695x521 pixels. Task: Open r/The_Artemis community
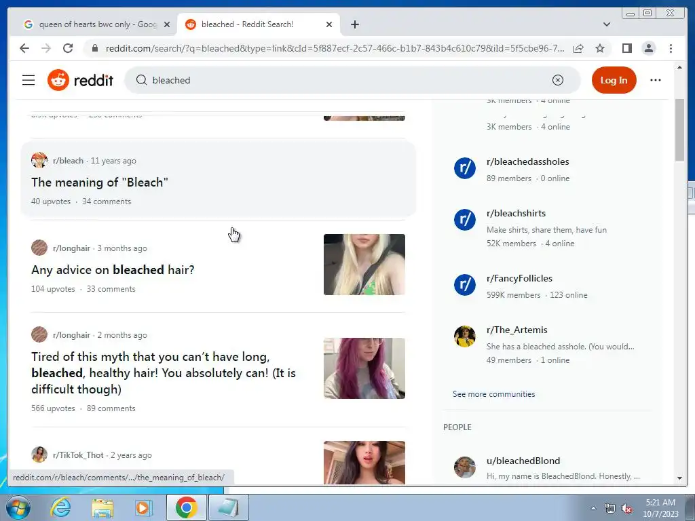pyautogui.click(x=516, y=330)
